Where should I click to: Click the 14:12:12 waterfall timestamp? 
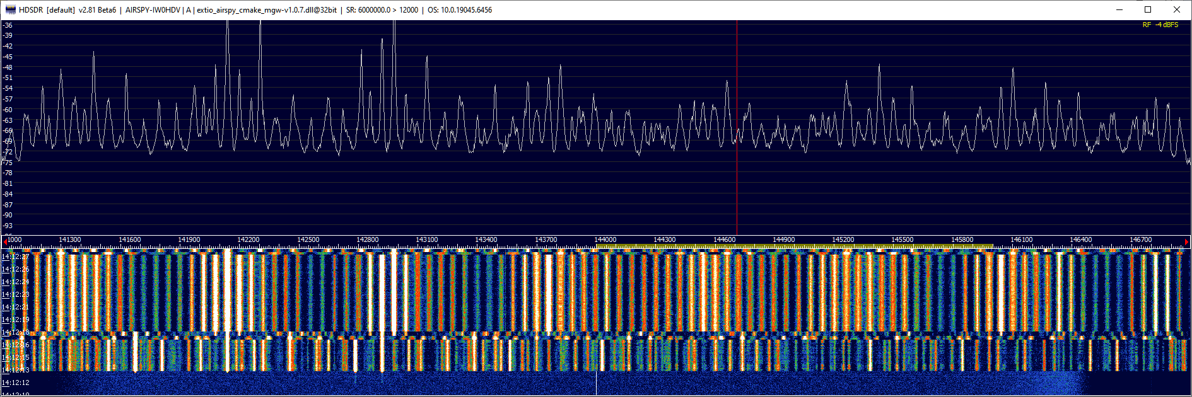tap(15, 383)
